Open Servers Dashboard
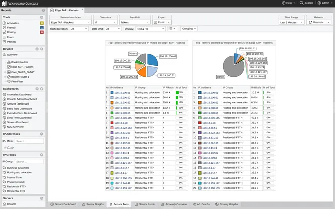 pyautogui.click(x=18, y=122)
